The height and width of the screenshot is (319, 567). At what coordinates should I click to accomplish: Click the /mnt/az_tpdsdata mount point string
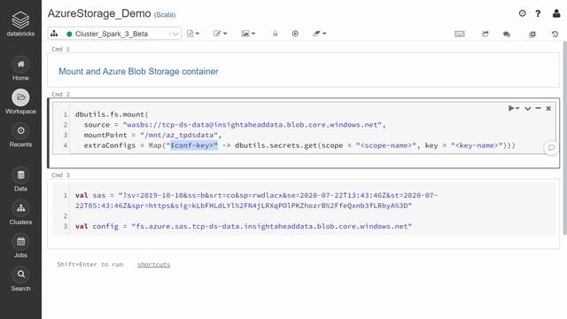click(x=179, y=136)
